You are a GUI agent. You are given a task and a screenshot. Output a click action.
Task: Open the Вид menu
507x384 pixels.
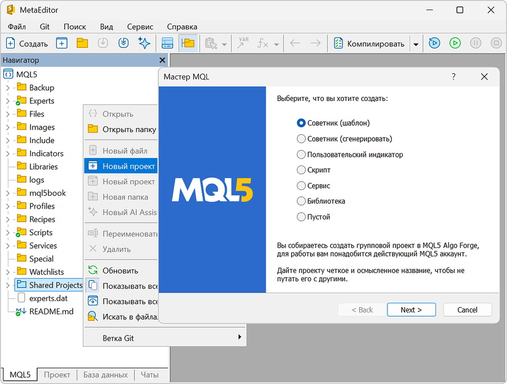pyautogui.click(x=106, y=27)
